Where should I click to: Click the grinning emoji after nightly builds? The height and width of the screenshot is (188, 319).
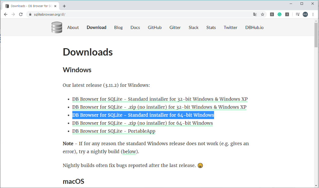[200, 166]
